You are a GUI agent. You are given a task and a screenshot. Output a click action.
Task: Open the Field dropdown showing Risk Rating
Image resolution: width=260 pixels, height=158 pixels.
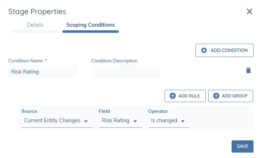pyautogui.click(x=116, y=121)
